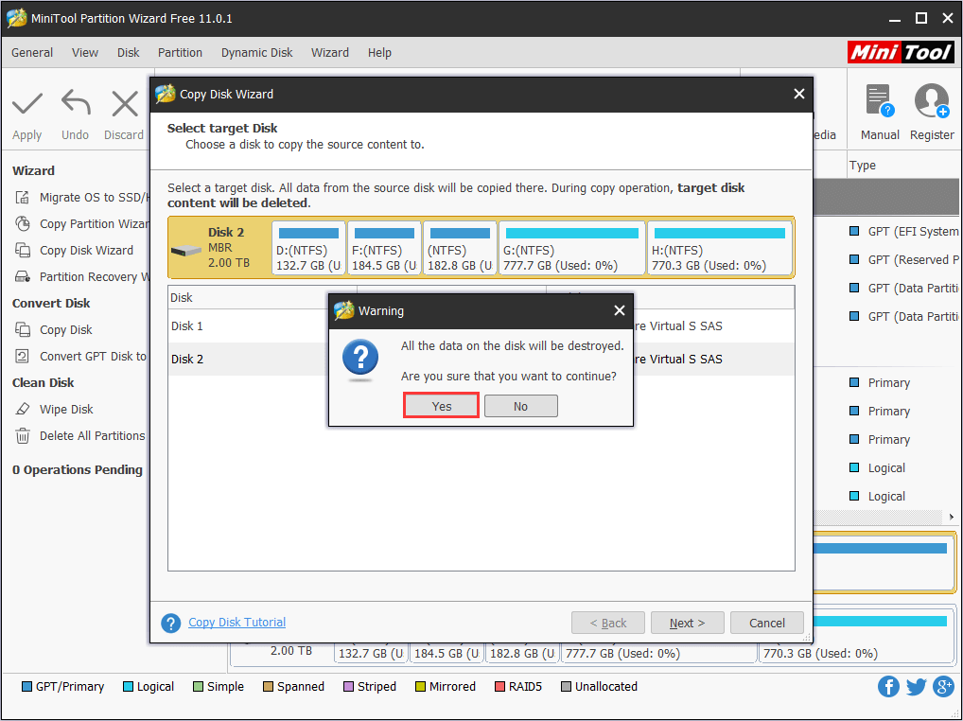The image size is (963, 721).
Task: Click the Spanned legend entry
Action: (x=293, y=687)
